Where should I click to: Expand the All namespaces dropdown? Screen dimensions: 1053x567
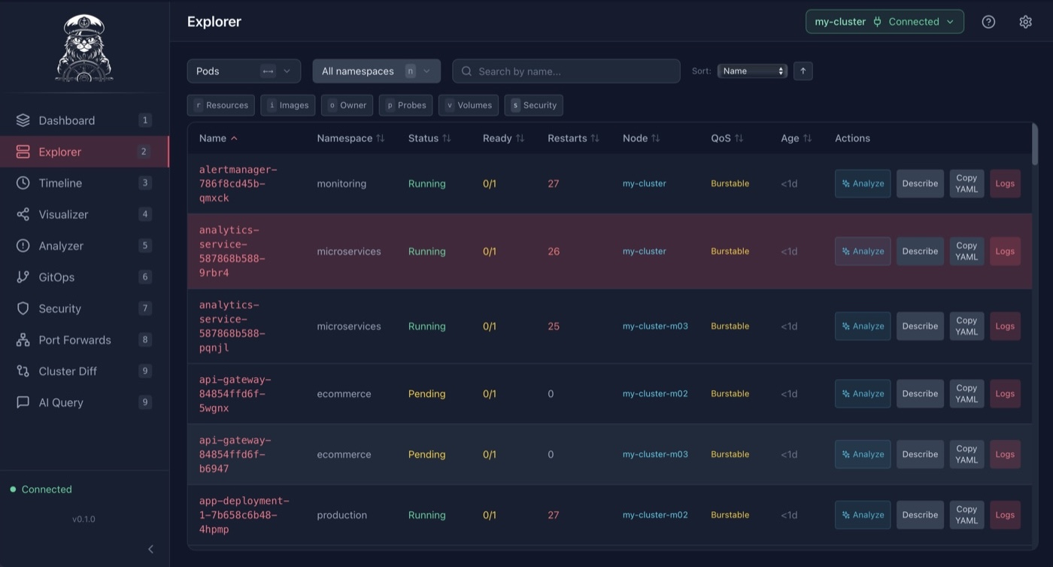click(376, 71)
